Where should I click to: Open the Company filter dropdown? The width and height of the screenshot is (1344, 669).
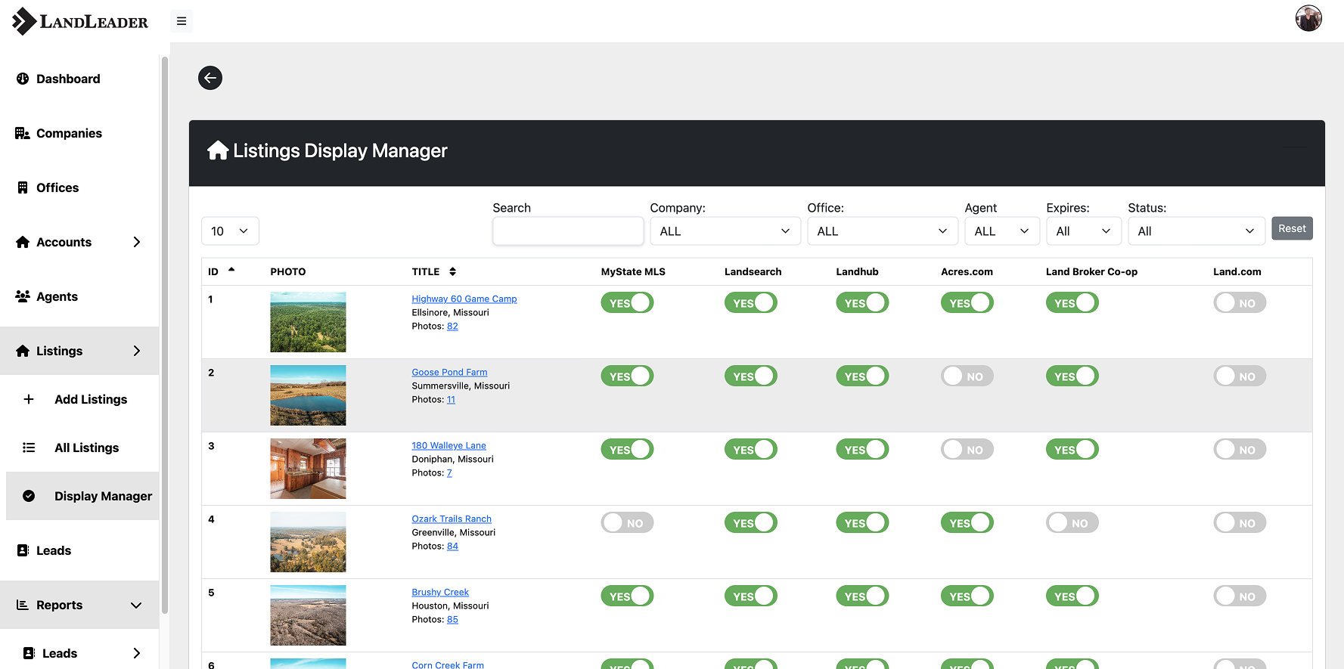pyautogui.click(x=725, y=231)
